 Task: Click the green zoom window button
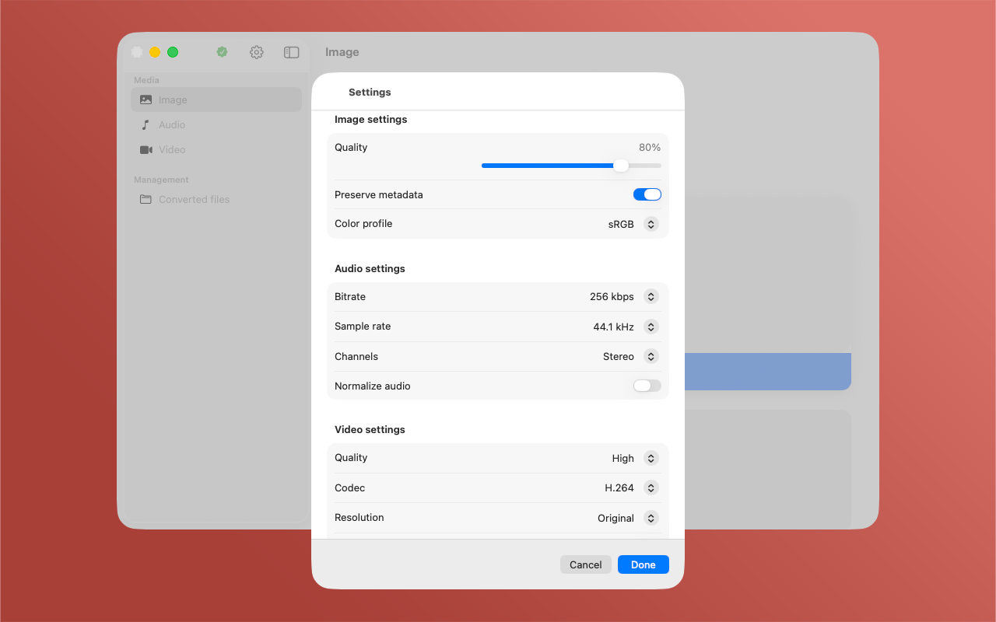173,52
